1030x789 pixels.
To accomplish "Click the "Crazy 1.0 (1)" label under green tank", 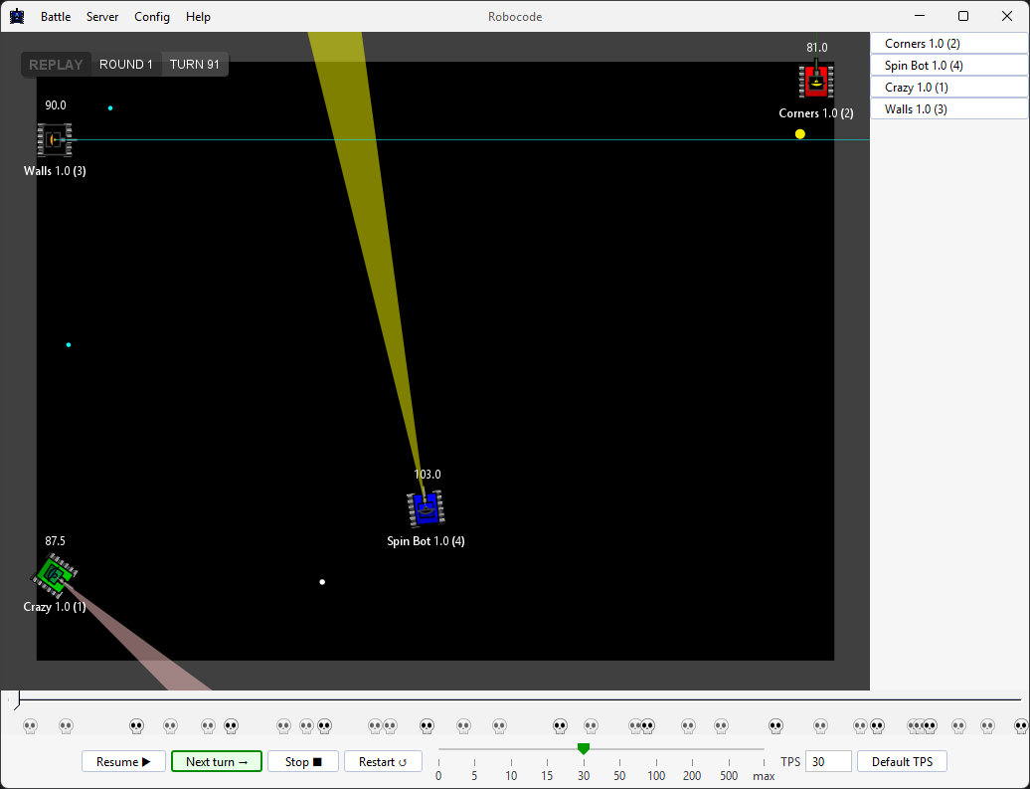I will coord(55,607).
